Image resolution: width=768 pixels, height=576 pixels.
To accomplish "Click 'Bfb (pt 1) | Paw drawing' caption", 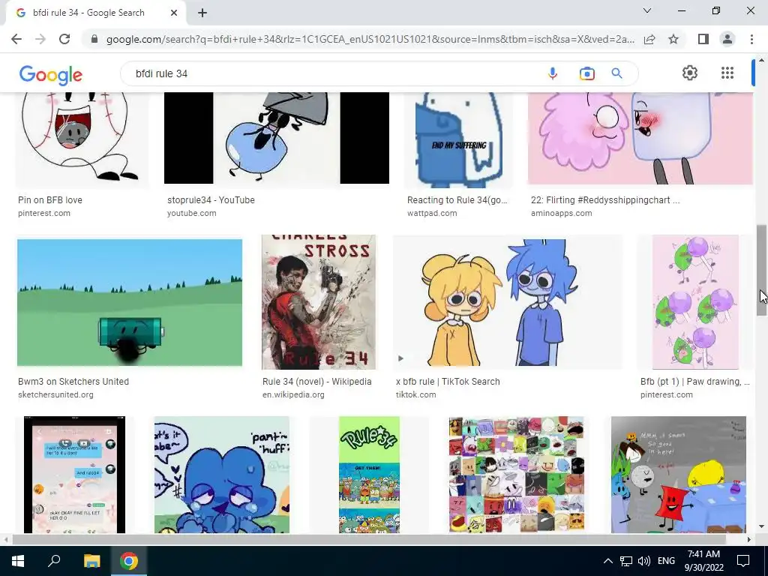I will [x=695, y=382].
